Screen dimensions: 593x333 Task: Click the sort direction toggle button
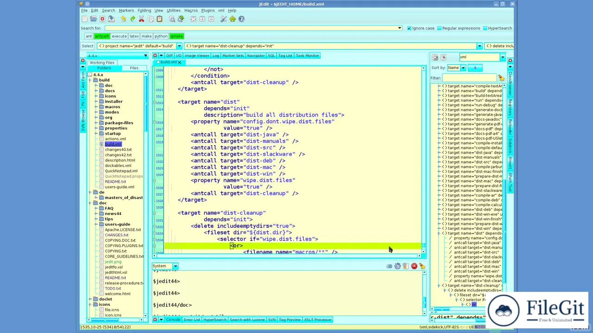(475, 68)
